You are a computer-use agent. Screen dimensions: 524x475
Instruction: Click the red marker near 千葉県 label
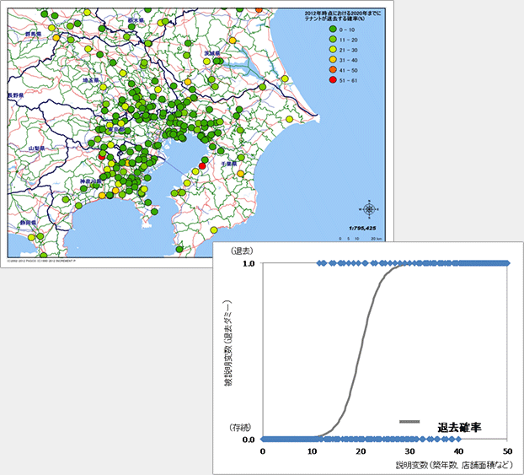click(201, 166)
